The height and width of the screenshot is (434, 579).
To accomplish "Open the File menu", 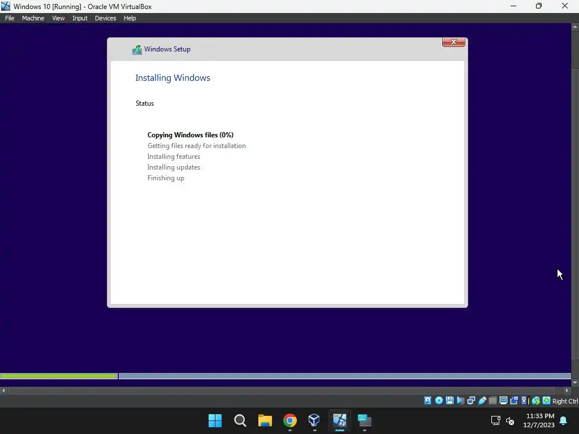I will coord(10,18).
